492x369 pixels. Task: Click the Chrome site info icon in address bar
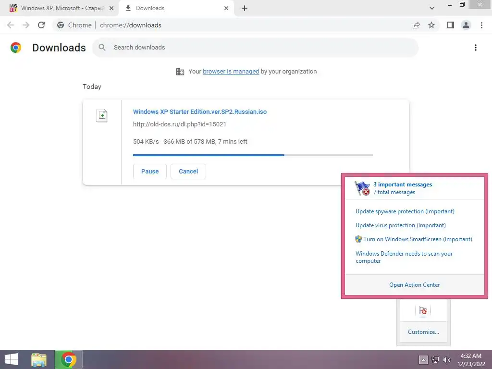tap(61, 25)
